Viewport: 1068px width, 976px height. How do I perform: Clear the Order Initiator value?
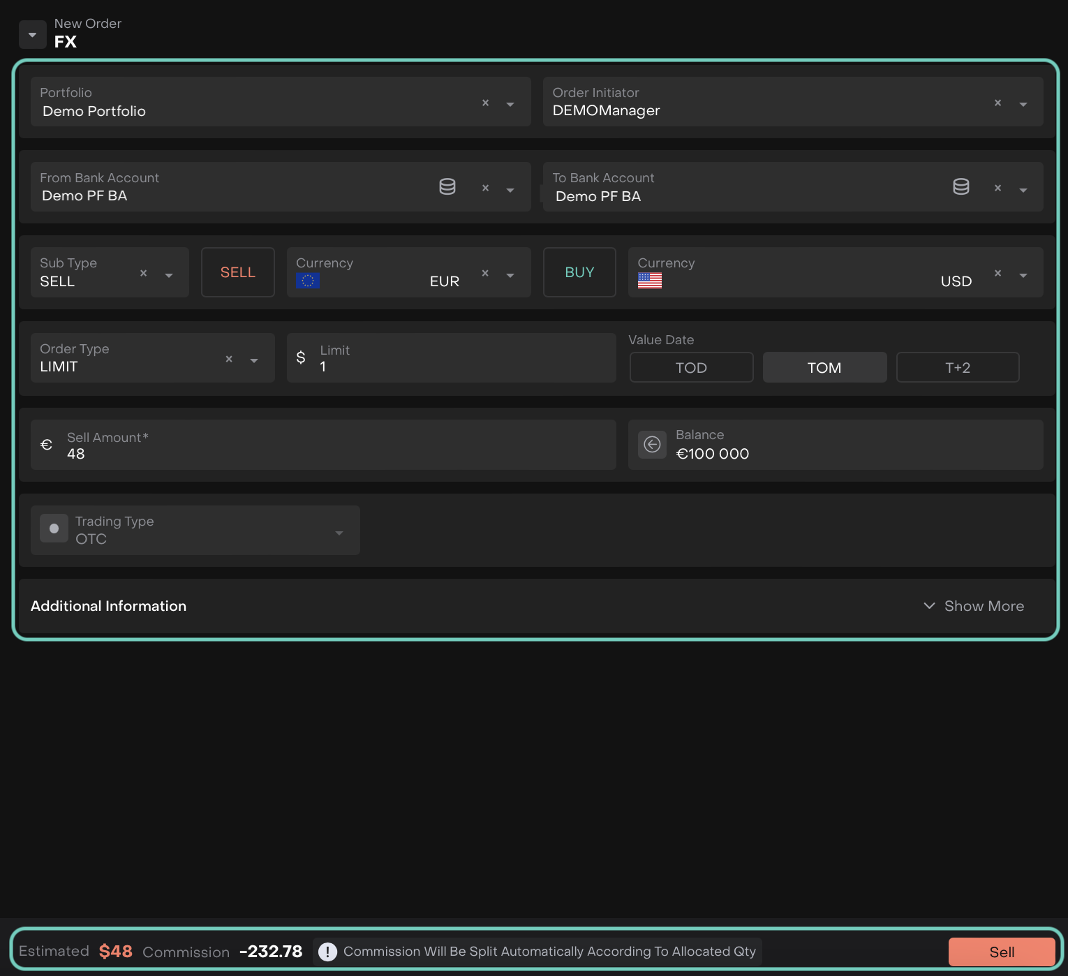pos(997,103)
